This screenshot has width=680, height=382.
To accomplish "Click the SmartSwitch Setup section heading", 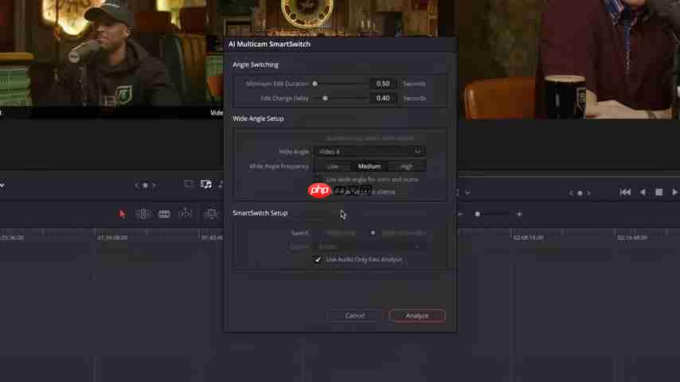I will (260, 213).
